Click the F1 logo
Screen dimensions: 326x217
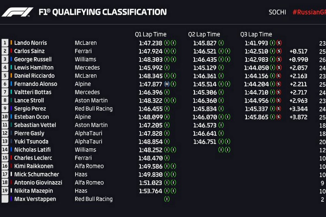(x=17, y=12)
